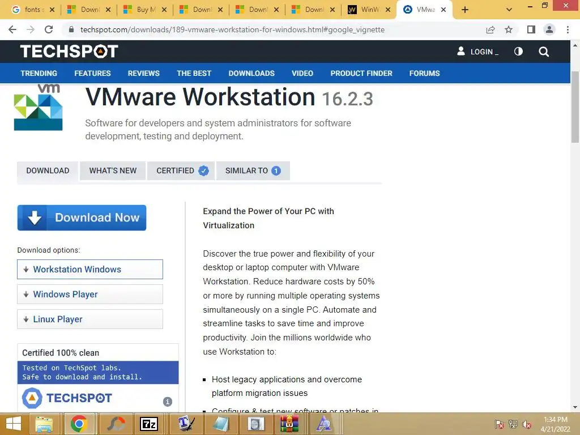Open VIDEO nav item
This screenshot has width=580, height=435.
coord(302,73)
